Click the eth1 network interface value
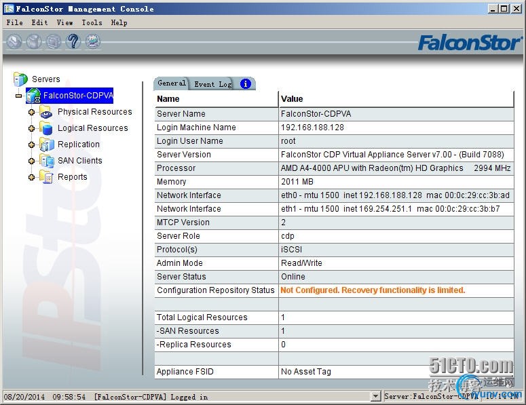Screen dimensions: 526x405 pos(390,209)
